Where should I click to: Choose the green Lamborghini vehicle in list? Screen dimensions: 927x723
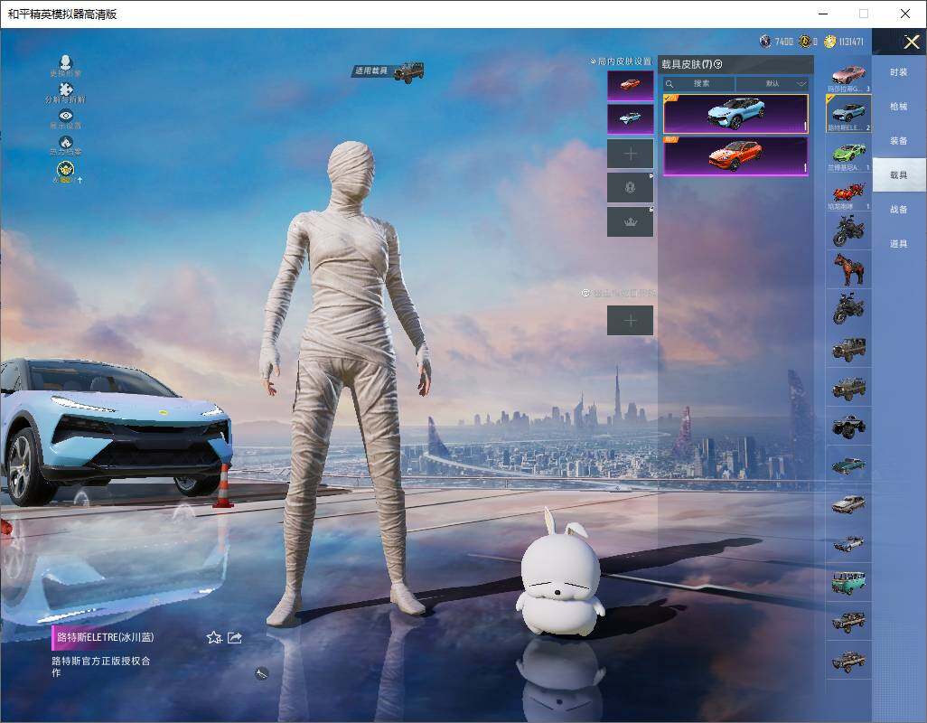pyautogui.click(x=848, y=154)
